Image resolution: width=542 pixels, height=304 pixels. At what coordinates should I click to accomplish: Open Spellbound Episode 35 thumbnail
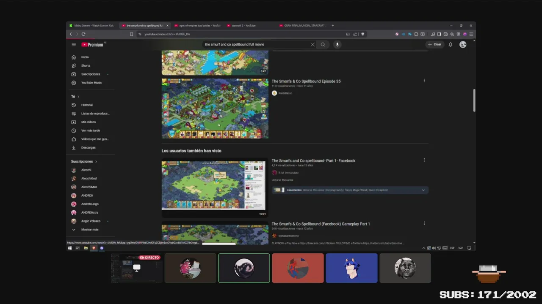click(215, 109)
